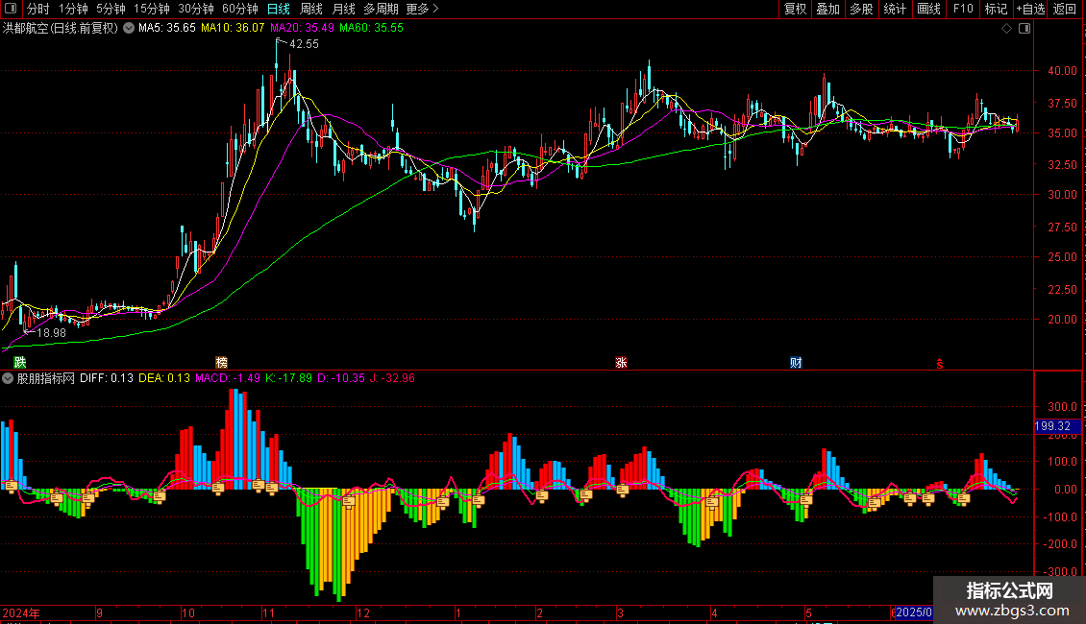Select the 15分钟 period
Screen dimensions: 1086x624
[152, 9]
